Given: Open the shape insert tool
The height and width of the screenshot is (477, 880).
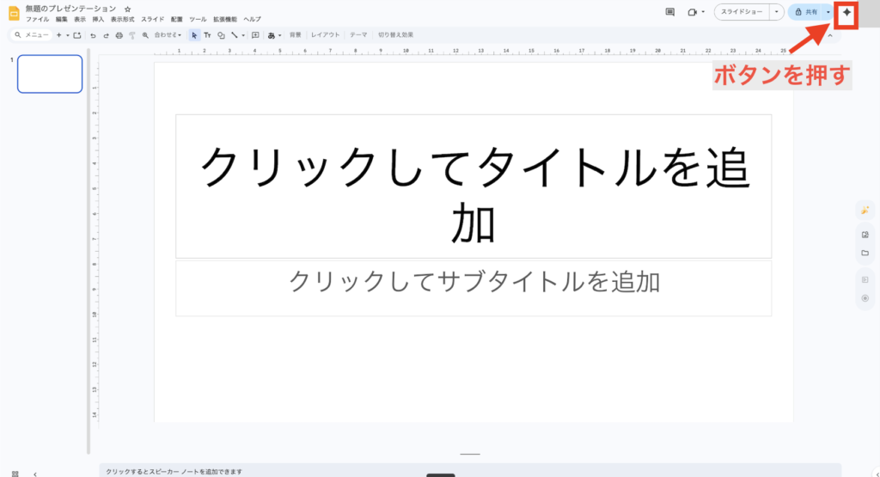Looking at the screenshot, I should click(x=221, y=35).
